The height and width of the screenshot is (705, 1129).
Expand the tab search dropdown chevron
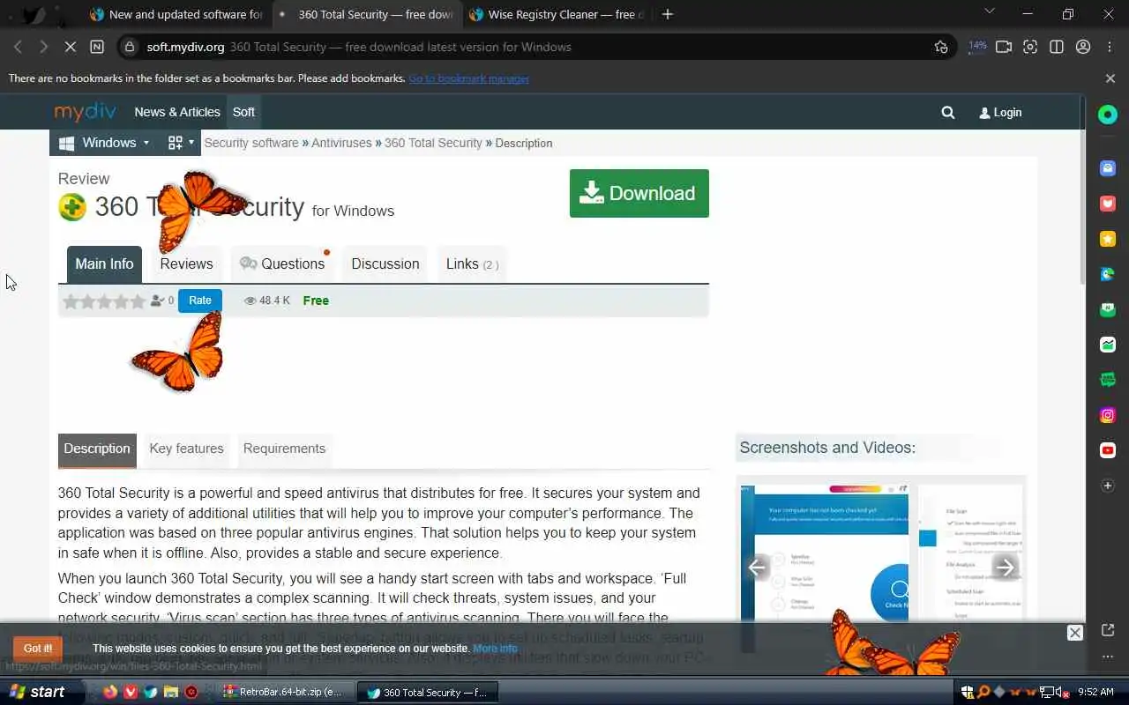click(989, 11)
